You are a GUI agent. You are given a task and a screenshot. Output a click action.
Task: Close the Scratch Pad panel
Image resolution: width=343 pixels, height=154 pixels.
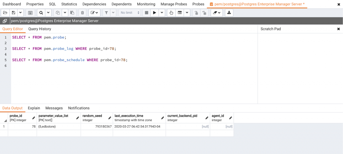[338, 29]
